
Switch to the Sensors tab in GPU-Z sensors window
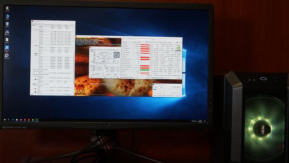[130, 42]
